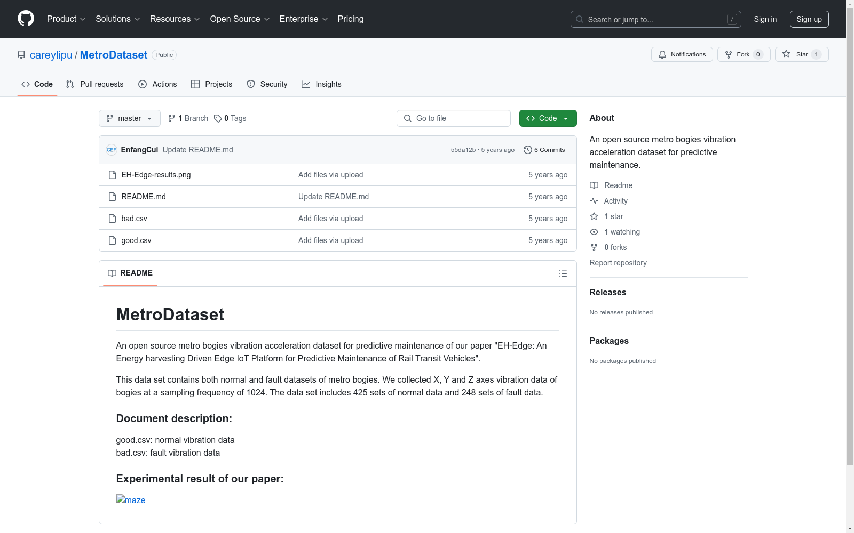Screen dimensions: 854x533
Task: Open the Insights tab
Action: (x=321, y=84)
